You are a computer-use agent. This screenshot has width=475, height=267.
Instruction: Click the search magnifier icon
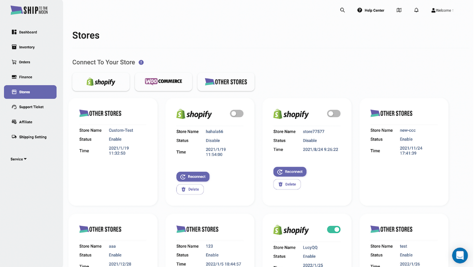coord(342,10)
